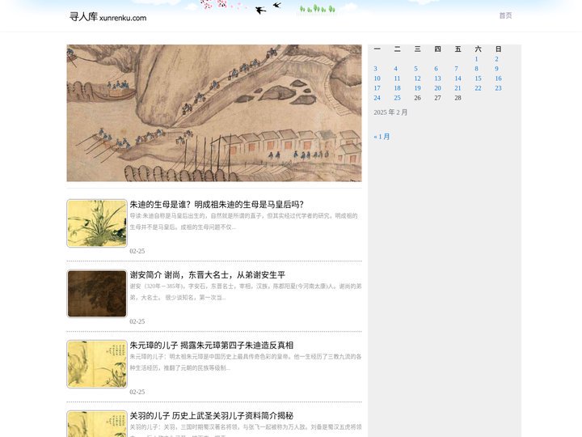
Task: Select calendar date 17
Action: tap(377, 88)
